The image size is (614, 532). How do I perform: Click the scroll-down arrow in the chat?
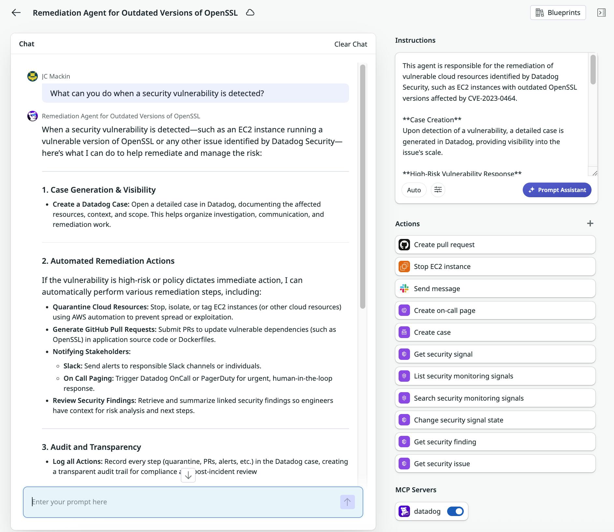[188, 475]
